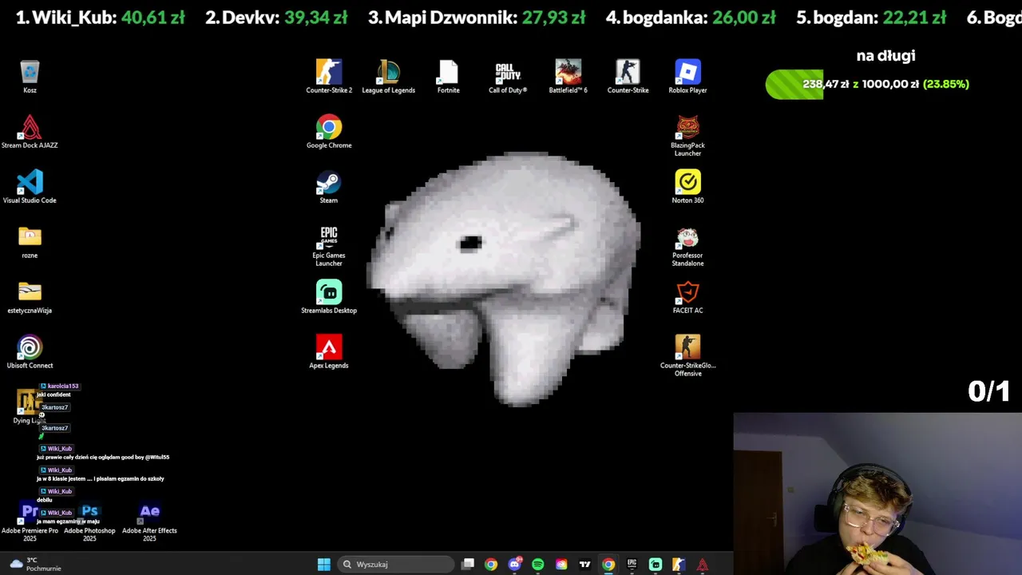This screenshot has width=1022, height=575.
Task: Open Visual Studio Code desktop shortcut
Action: (x=30, y=188)
